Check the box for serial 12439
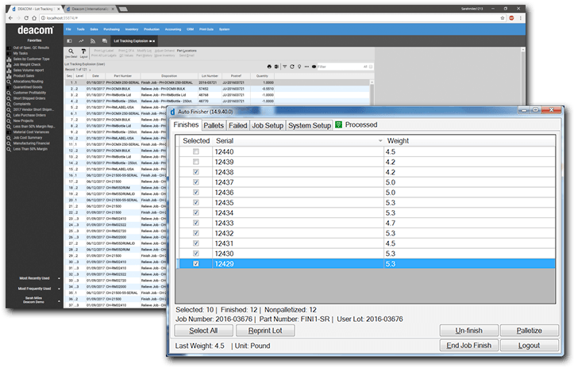Screen dimensions: 574x367 pyautogui.click(x=196, y=162)
